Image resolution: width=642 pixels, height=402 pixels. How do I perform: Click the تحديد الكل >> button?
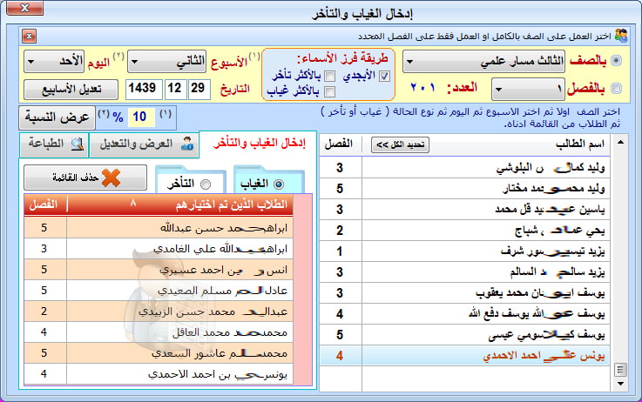(x=400, y=144)
